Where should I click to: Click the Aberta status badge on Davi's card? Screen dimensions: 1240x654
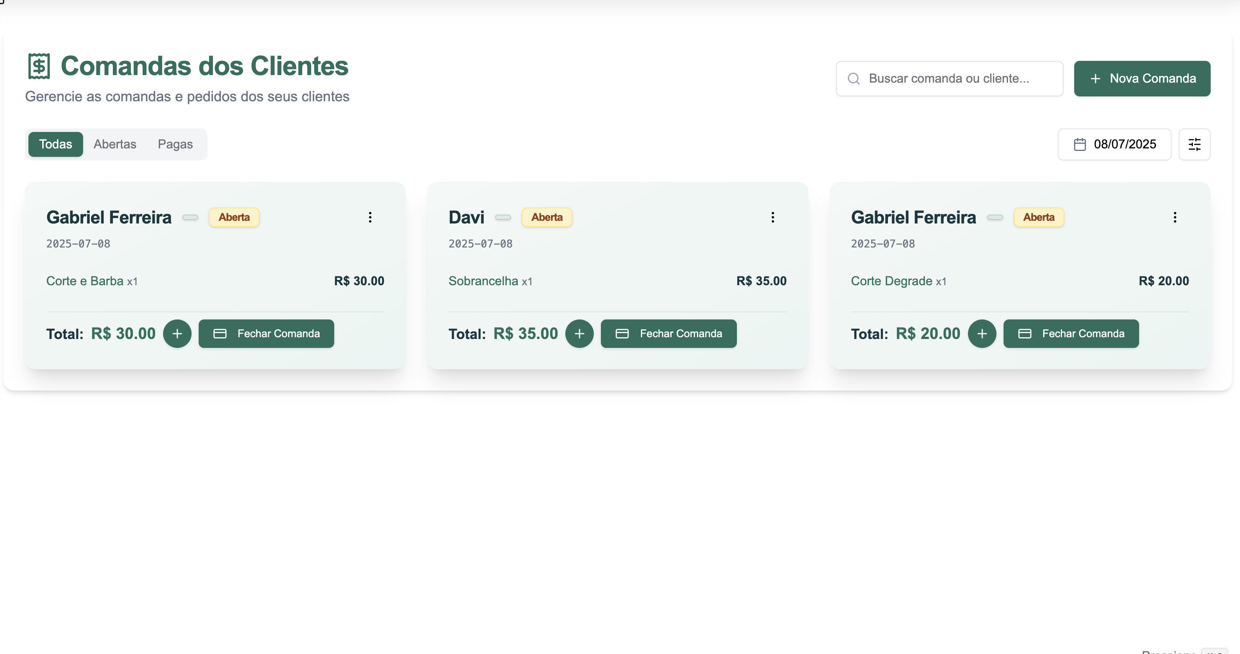coord(547,217)
